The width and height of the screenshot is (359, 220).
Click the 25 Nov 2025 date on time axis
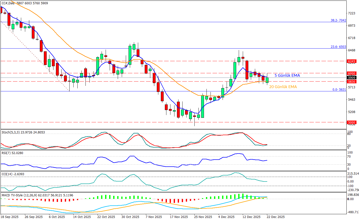203,217
